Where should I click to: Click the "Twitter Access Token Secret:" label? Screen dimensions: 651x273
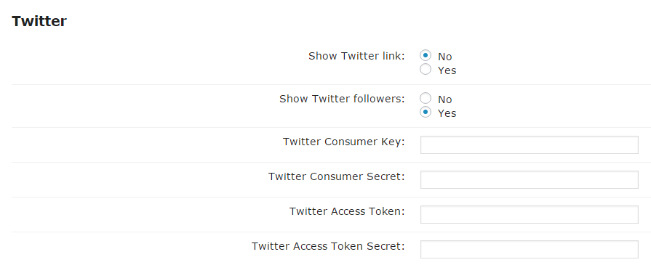click(328, 246)
